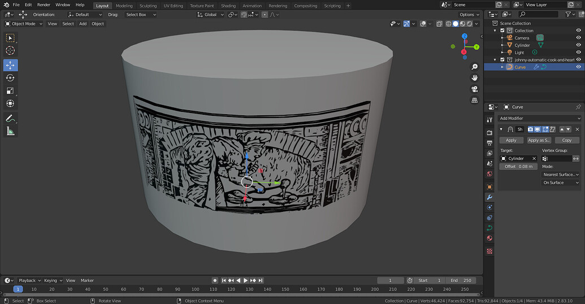Click the modifier Apply button

(511, 140)
